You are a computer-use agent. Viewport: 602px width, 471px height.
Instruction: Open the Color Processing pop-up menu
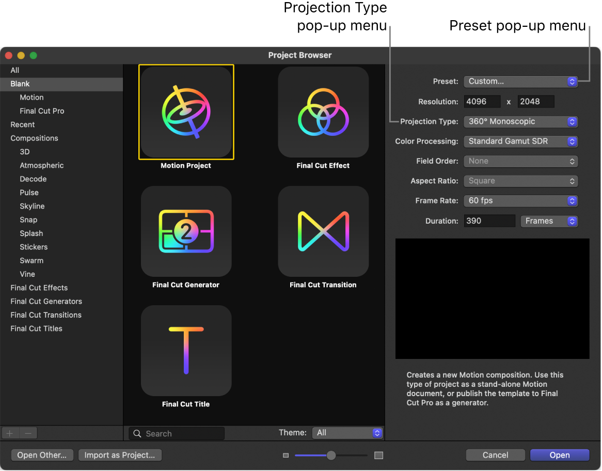point(520,141)
